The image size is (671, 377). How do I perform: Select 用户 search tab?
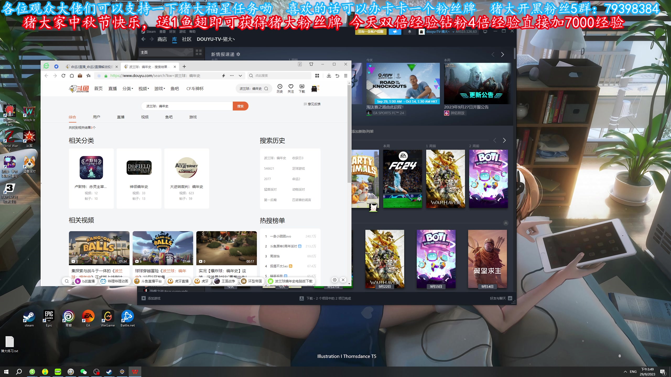tap(96, 117)
